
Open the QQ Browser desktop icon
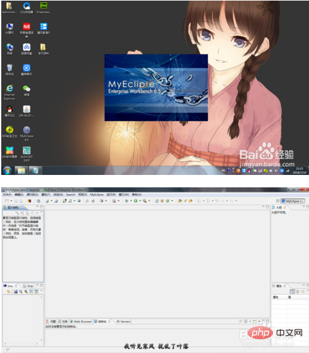(27, 7)
